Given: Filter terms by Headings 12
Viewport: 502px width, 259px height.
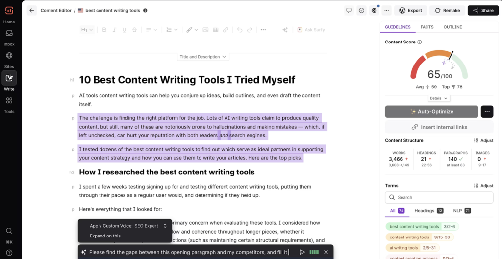Looking at the screenshot, I should click(x=428, y=211).
